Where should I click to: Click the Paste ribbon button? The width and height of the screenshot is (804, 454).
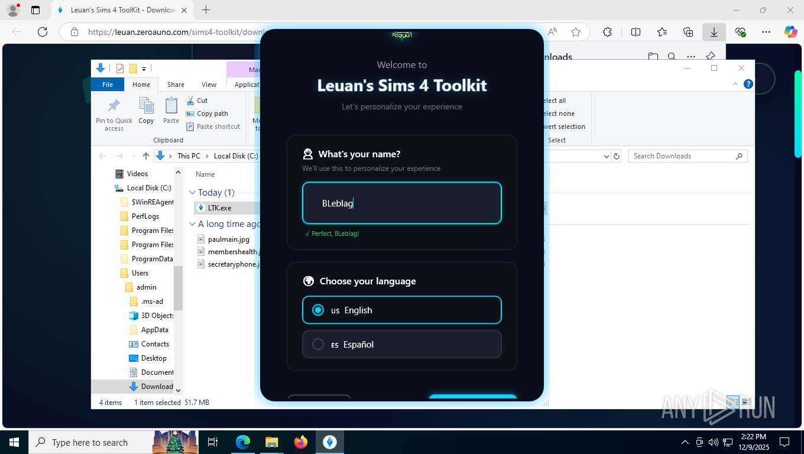click(x=171, y=111)
